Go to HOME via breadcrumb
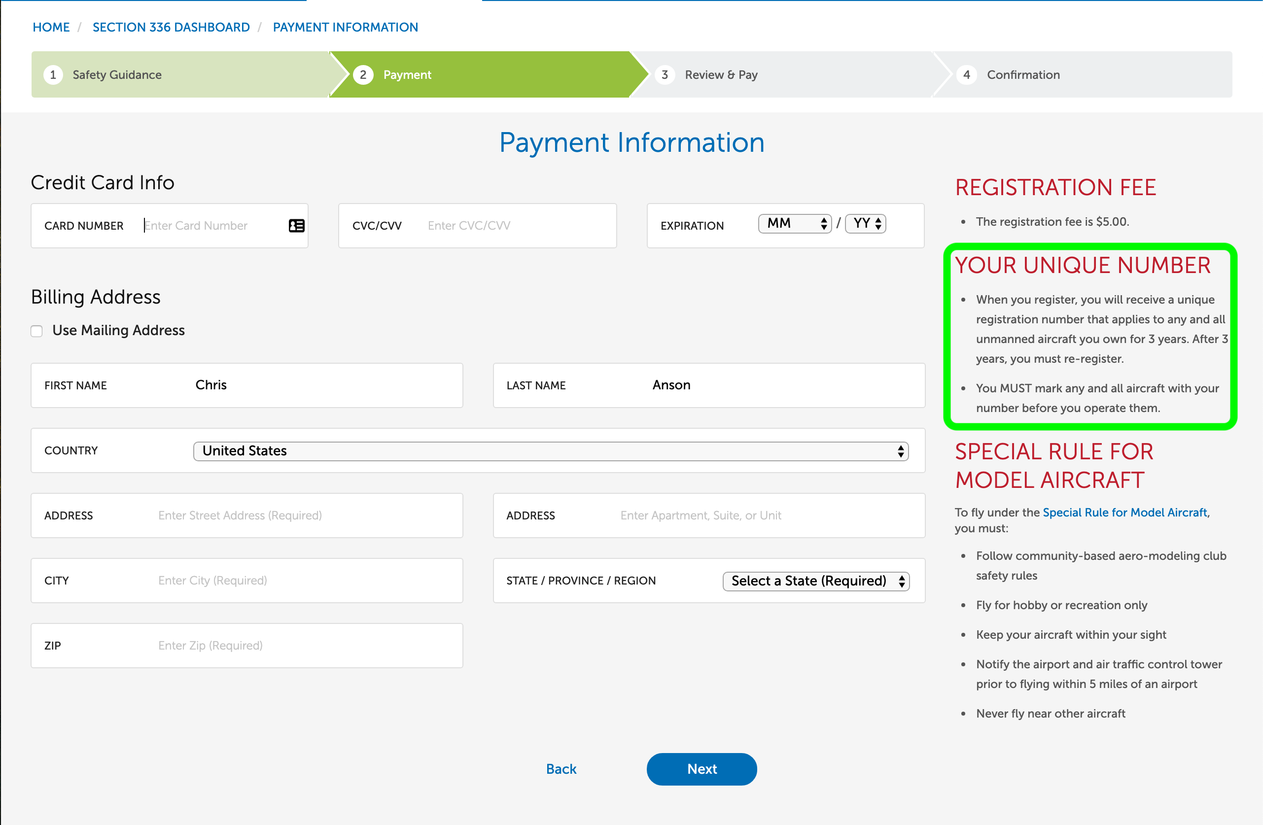The height and width of the screenshot is (825, 1263). [51, 27]
